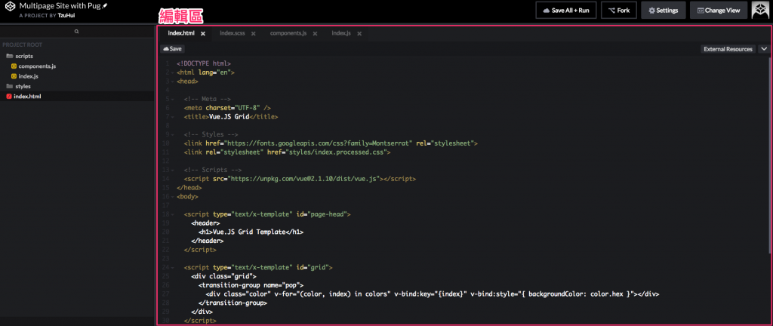Fold the html tag at line 2
This screenshot has width=773, height=326.
(173, 72)
